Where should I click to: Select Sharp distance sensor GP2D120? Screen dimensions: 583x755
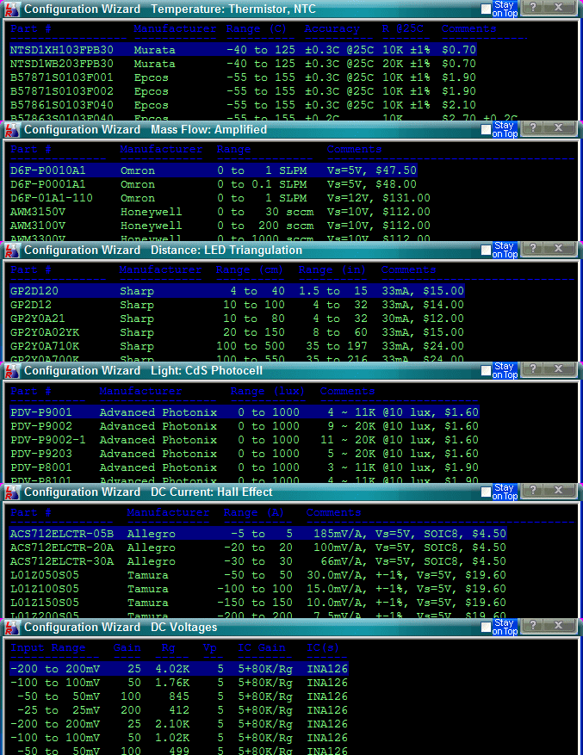[237, 291]
